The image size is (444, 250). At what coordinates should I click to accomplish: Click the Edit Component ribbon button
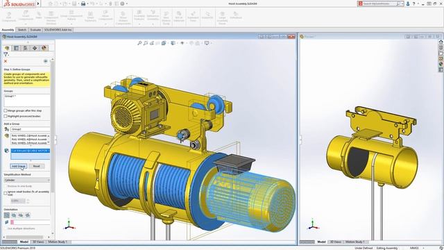[x=9, y=17]
